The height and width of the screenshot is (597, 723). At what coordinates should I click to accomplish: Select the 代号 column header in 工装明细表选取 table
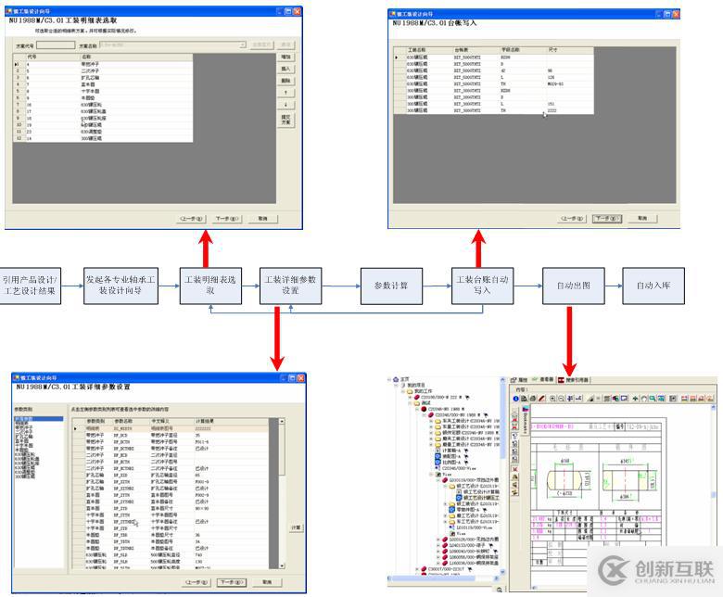54,57
